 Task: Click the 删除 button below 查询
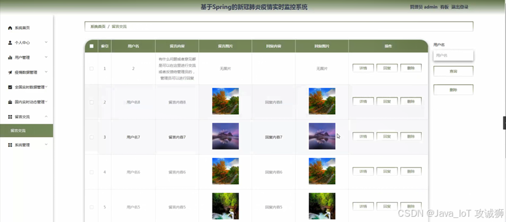(x=453, y=90)
